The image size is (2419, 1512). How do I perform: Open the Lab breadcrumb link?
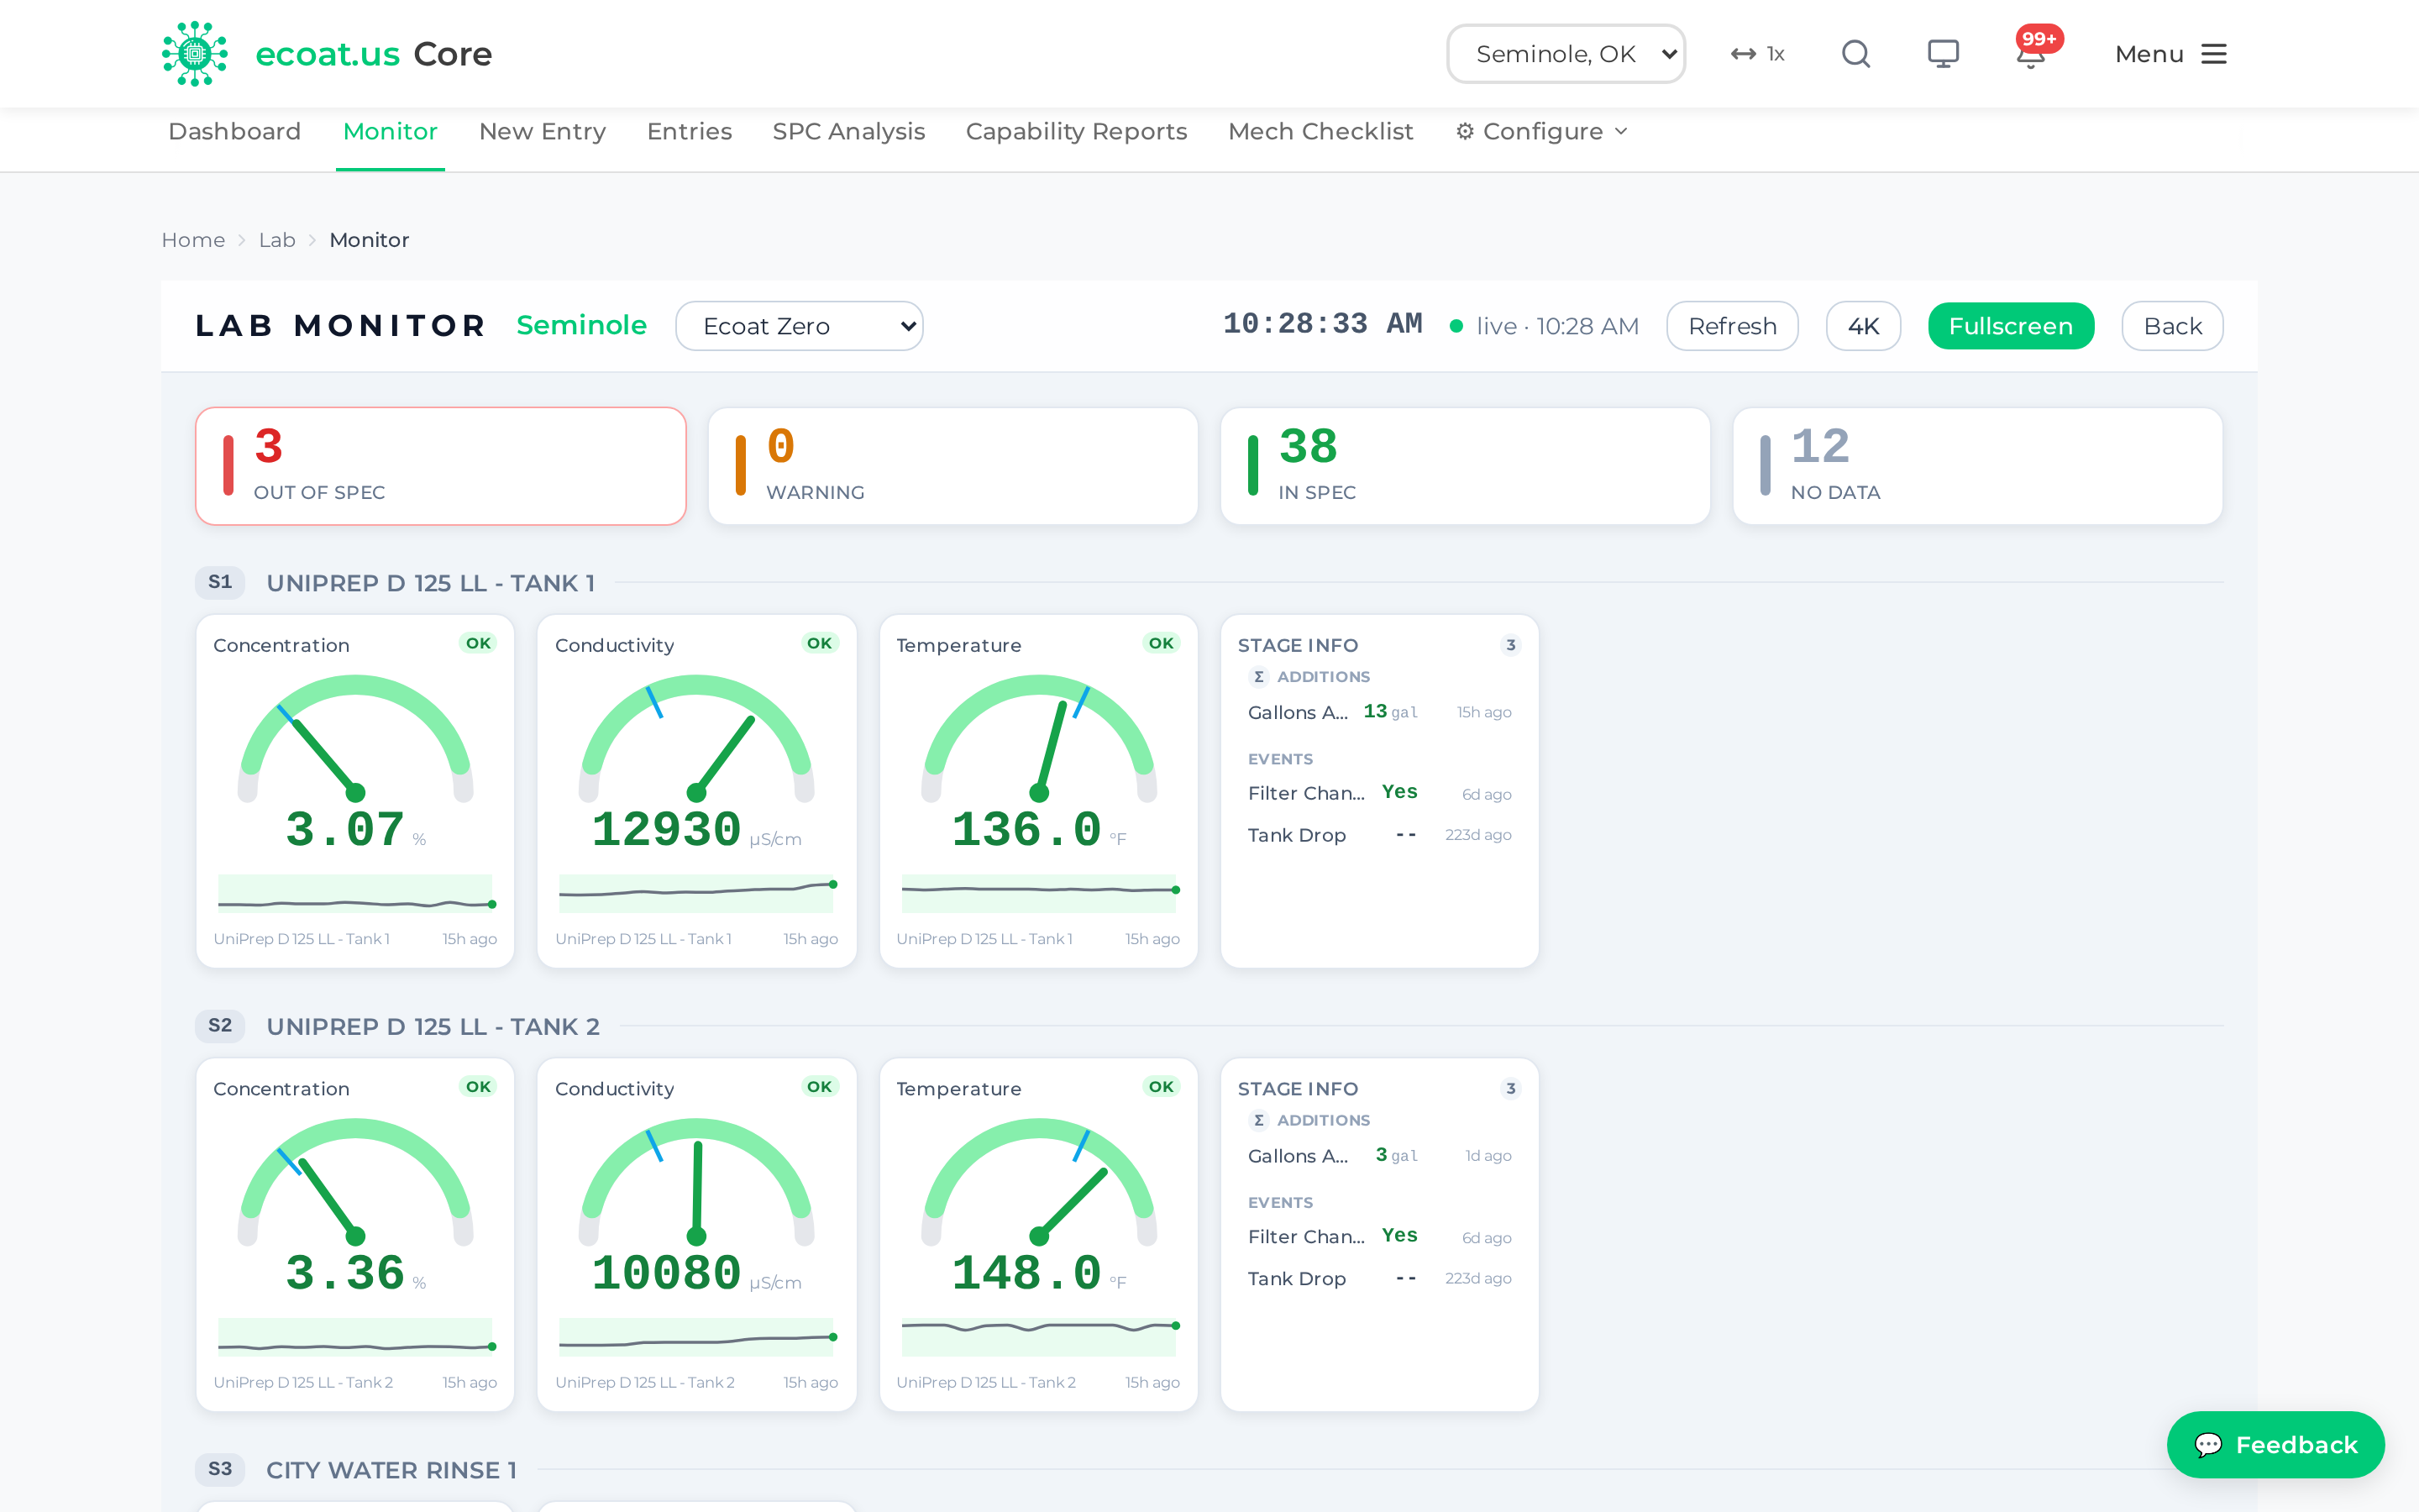coord(277,240)
